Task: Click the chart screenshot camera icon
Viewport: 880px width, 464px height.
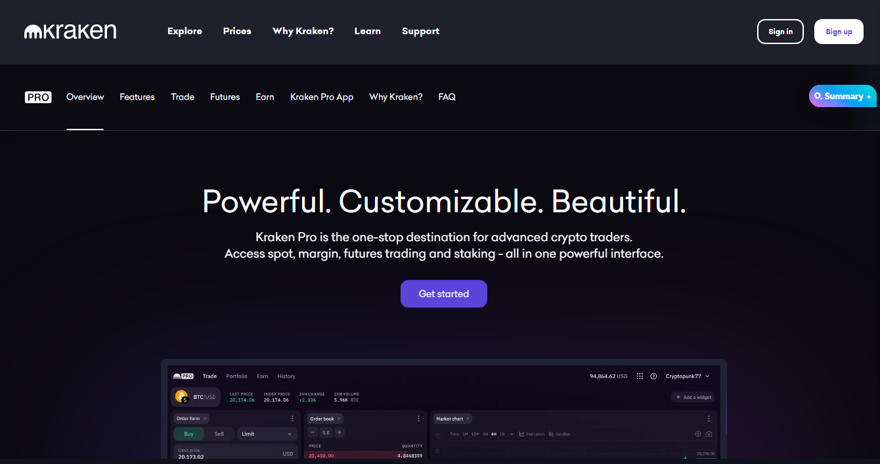Action: pyautogui.click(x=709, y=434)
